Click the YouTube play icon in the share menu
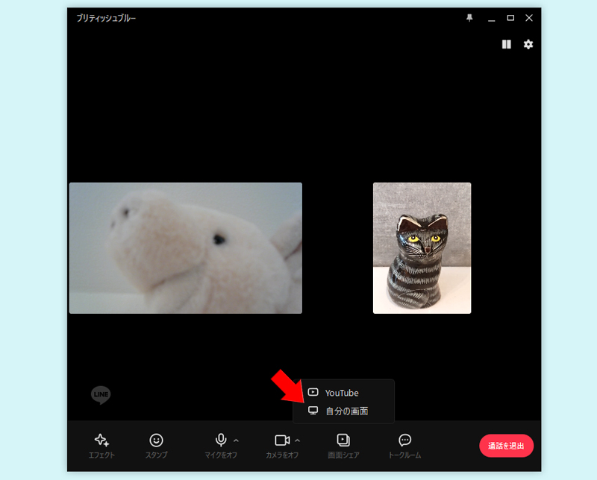597x480 pixels. tap(314, 392)
